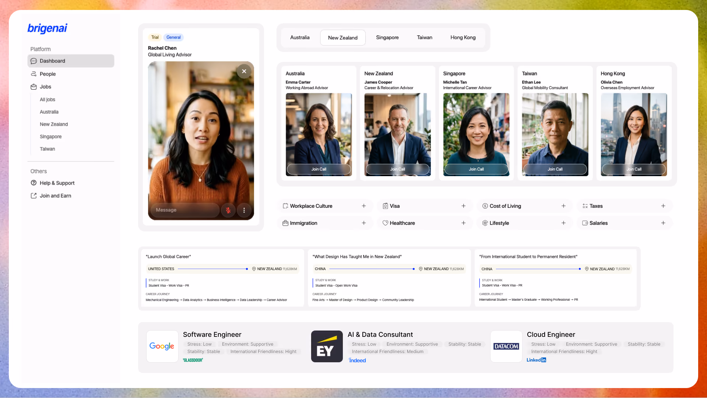Open the "Launch Global Career" story card
707x398 pixels.
222,278
